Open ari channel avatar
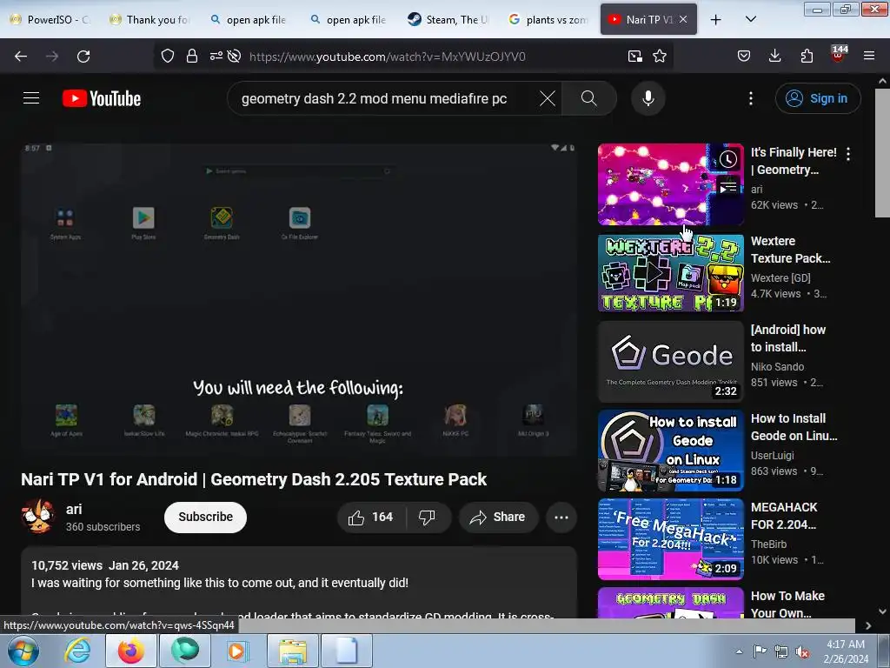 pyautogui.click(x=38, y=517)
